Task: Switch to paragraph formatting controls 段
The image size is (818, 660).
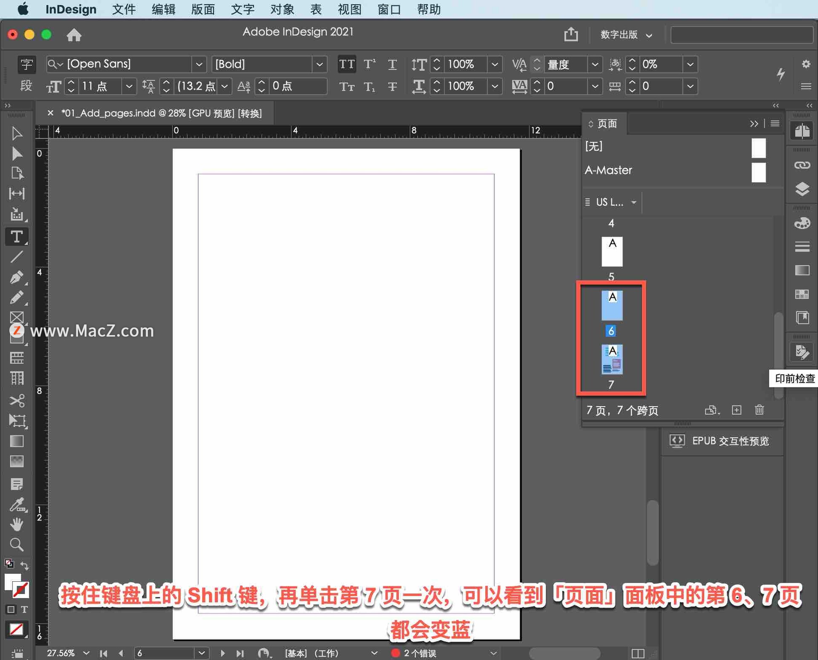Action: pyautogui.click(x=26, y=86)
